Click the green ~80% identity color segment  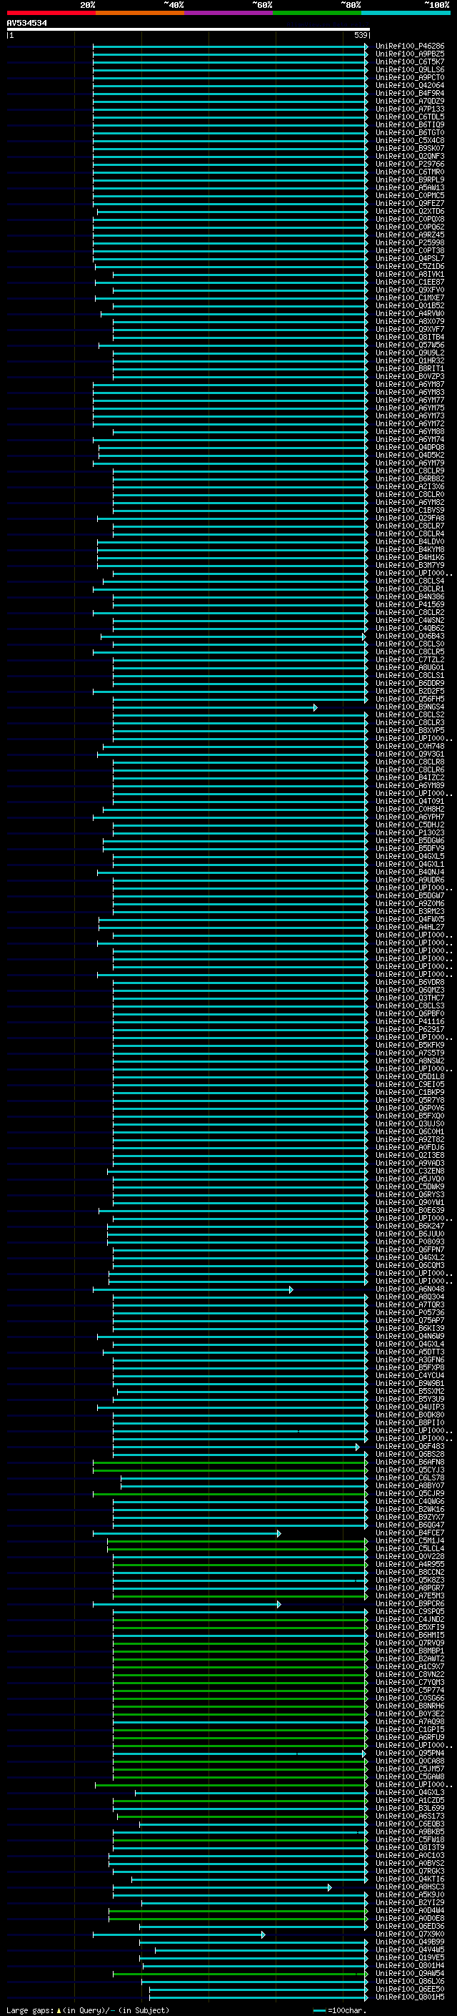pos(317,13)
